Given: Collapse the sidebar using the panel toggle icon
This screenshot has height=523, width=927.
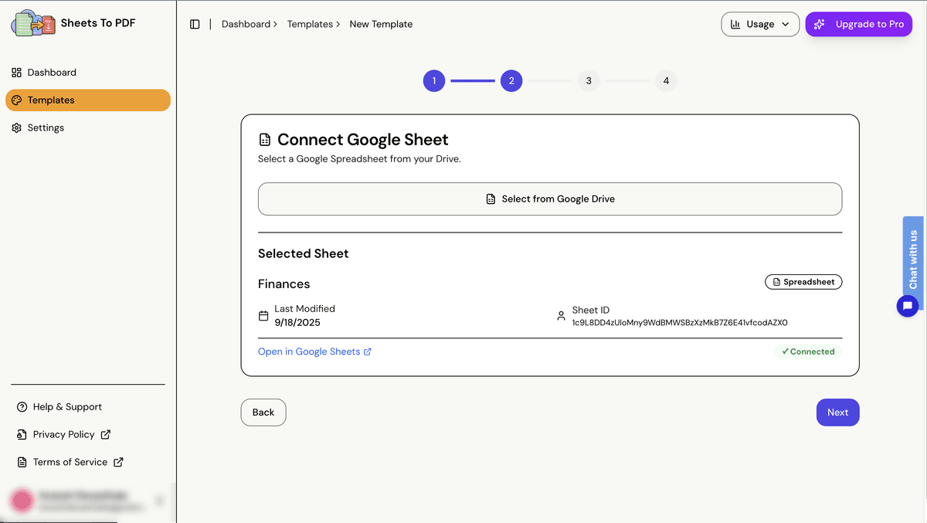Looking at the screenshot, I should (195, 24).
